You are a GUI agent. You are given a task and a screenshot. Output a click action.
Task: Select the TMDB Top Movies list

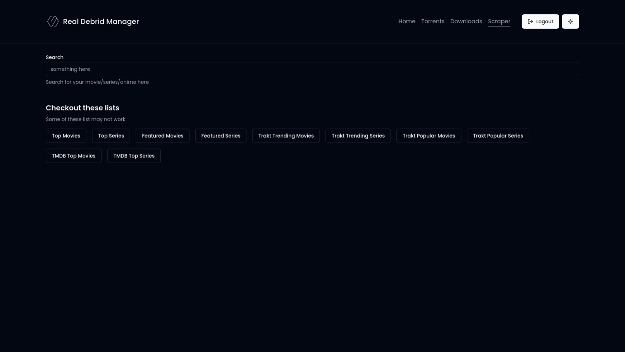coord(74,156)
